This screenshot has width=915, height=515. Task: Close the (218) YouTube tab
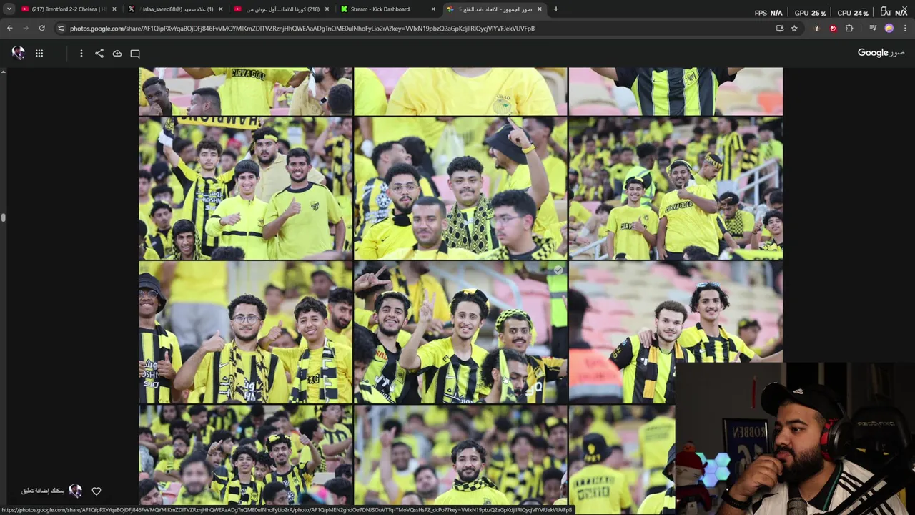click(327, 9)
